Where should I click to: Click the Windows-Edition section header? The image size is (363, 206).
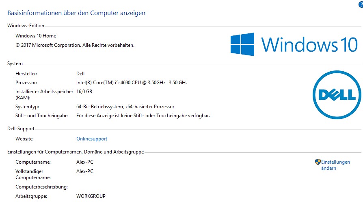(x=26, y=26)
